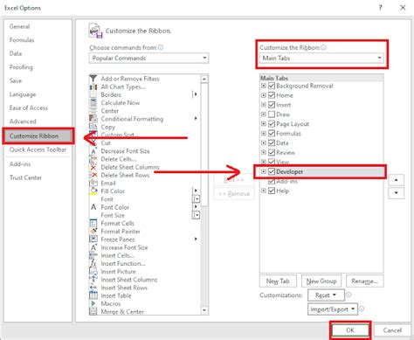Open the Trust Center category

[25, 177]
